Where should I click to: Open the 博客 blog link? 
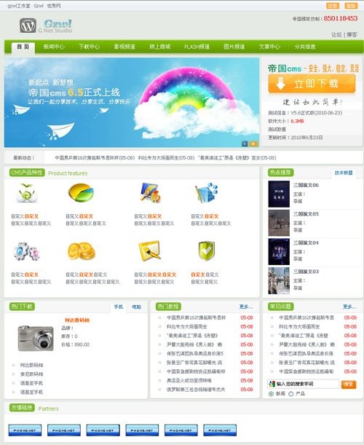[352, 35]
